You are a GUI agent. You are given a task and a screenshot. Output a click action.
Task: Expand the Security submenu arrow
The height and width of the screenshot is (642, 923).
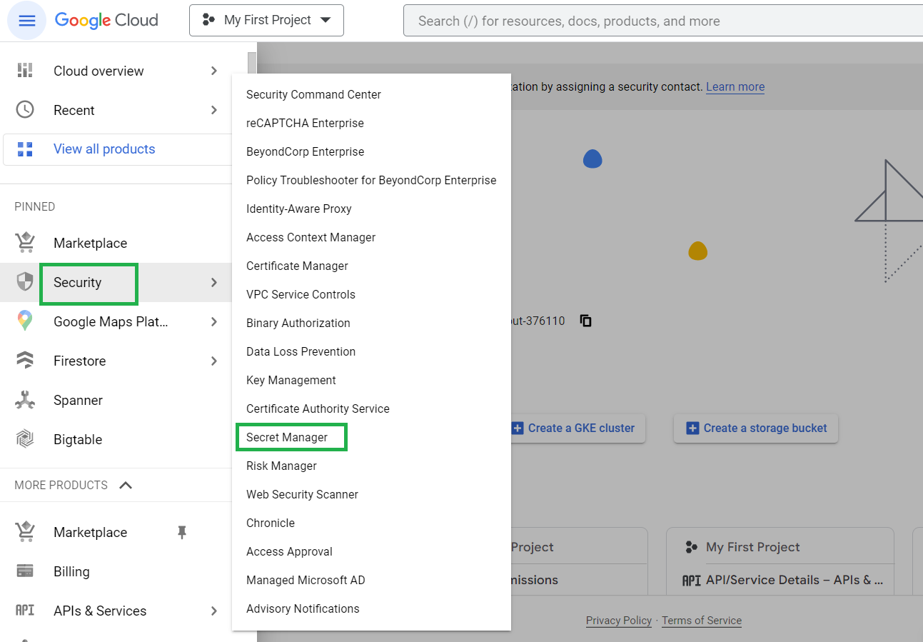tap(214, 283)
